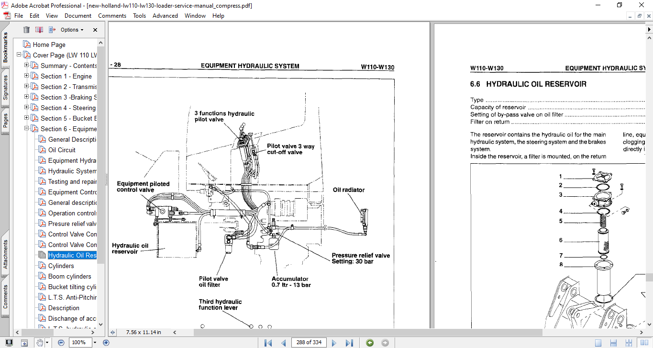Enable continuous page layout

click(613, 342)
